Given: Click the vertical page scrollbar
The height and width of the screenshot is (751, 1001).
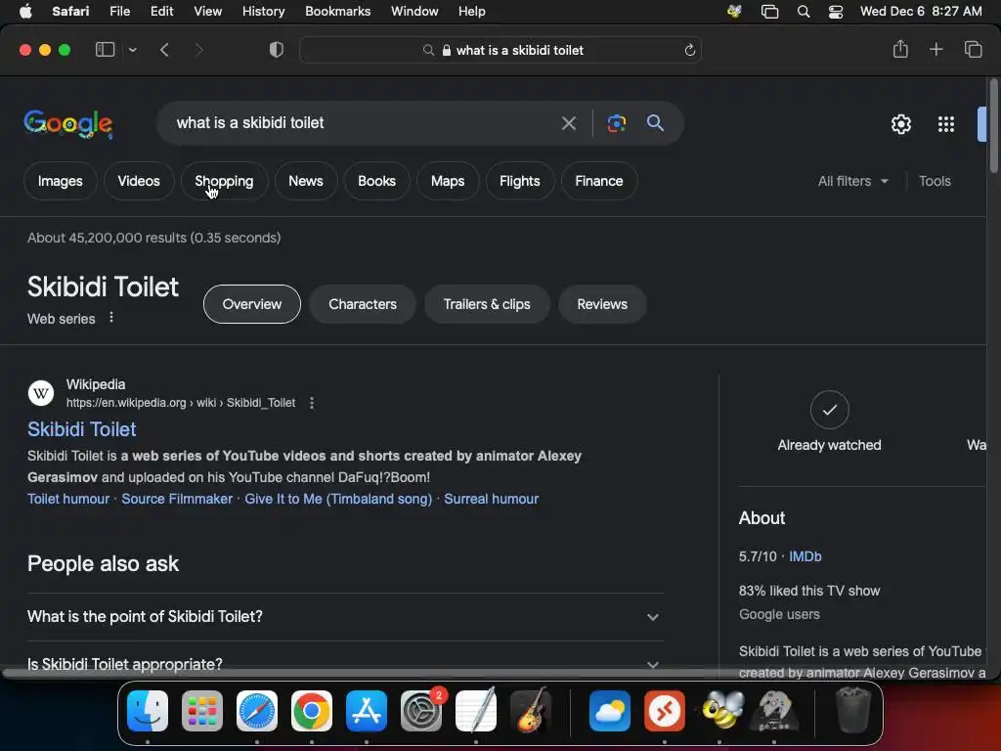Looking at the screenshot, I should 993,126.
